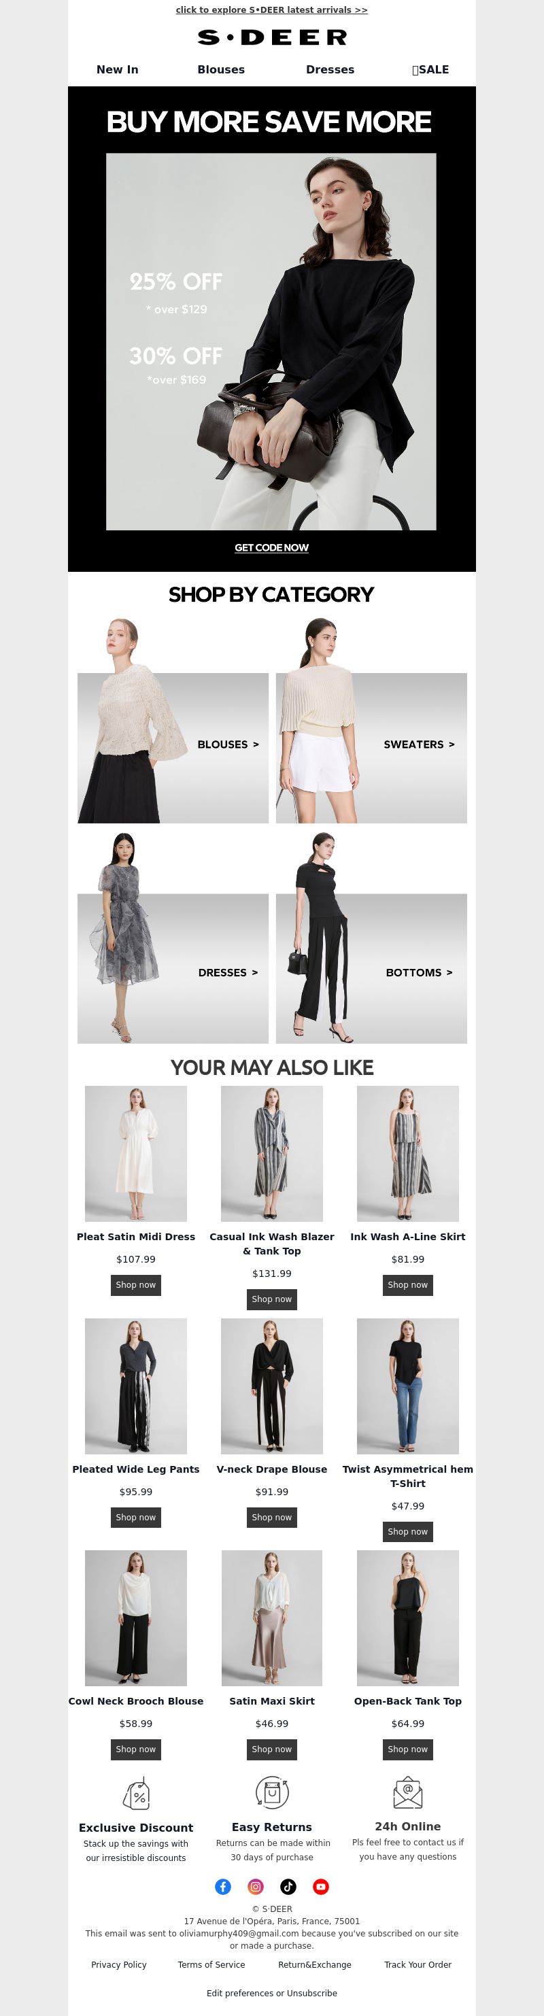Shop now for Satin Maxi Skirt

point(271,1749)
